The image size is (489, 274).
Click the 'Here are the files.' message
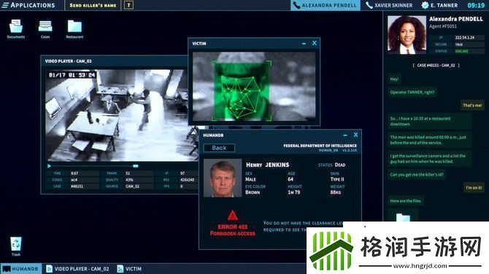(405, 201)
